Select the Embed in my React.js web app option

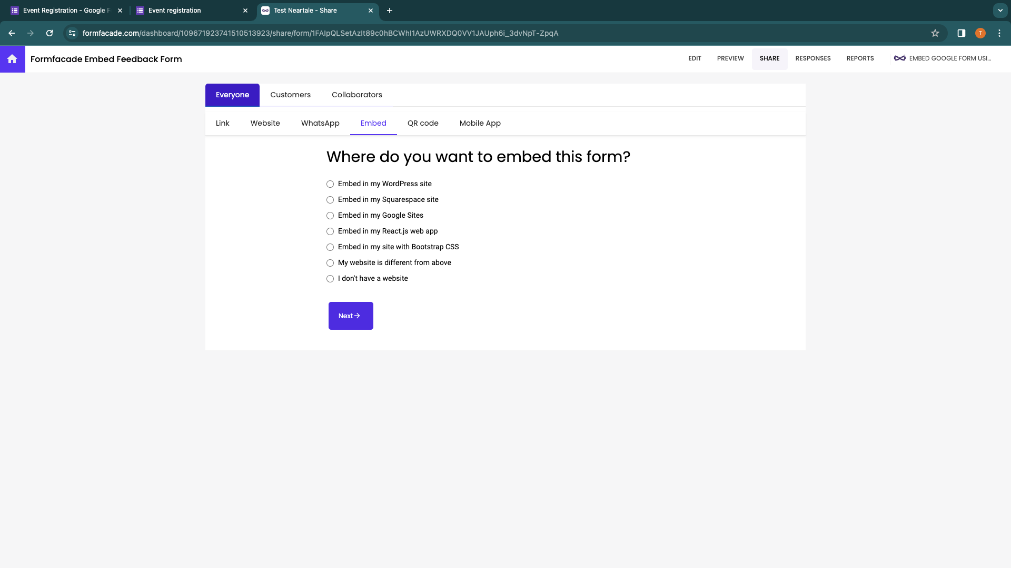[331, 231]
